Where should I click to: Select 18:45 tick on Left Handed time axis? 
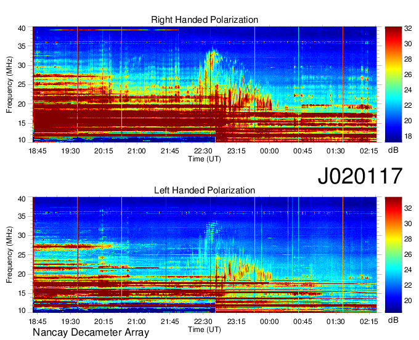click(38, 322)
